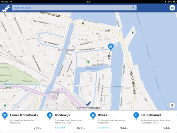The height and width of the screenshot is (133, 177).
Task: Open the Winkel cafe card
Action: tap(109, 121)
